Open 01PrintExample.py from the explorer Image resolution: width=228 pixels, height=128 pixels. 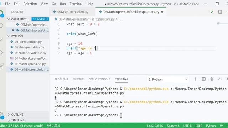(28, 42)
